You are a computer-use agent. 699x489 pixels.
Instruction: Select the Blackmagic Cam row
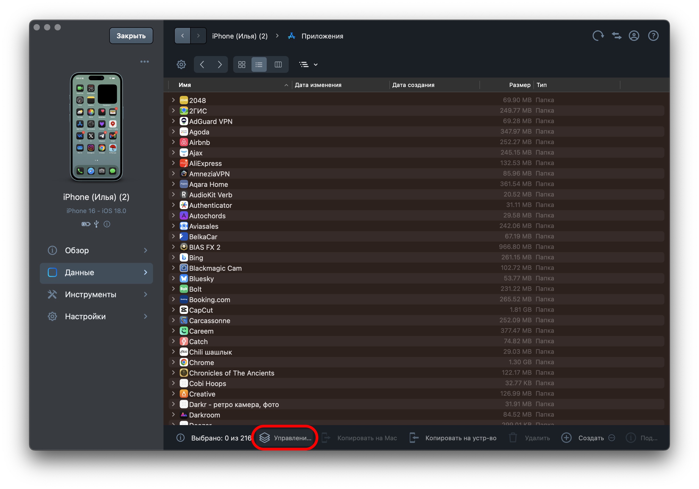tap(417, 268)
